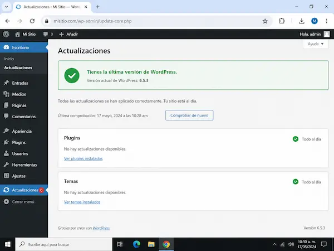This screenshot has width=334, height=251.
Task: Open the notification center icon
Action: 324,244
